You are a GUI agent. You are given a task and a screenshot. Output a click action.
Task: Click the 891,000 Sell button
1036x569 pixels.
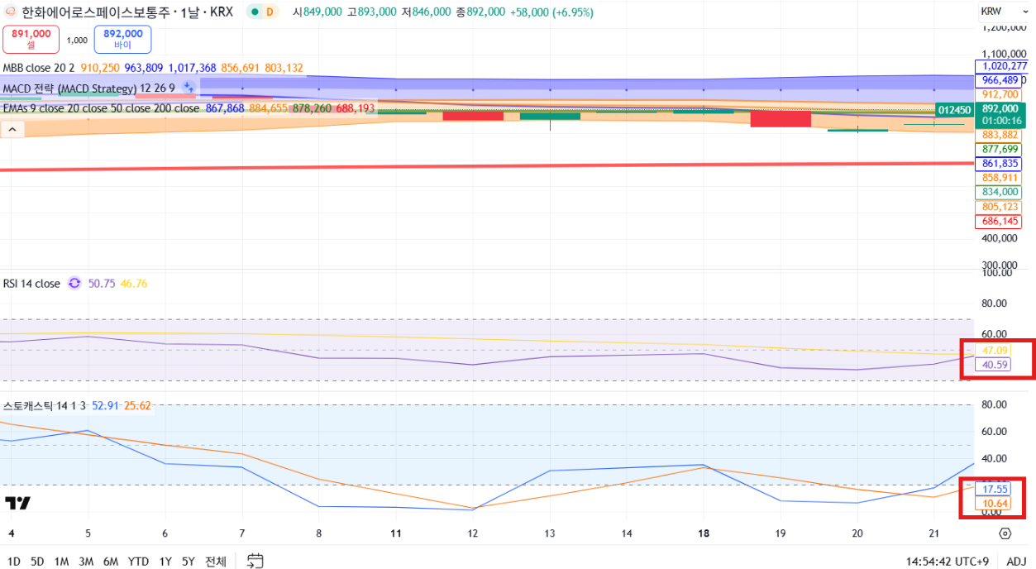(31, 39)
